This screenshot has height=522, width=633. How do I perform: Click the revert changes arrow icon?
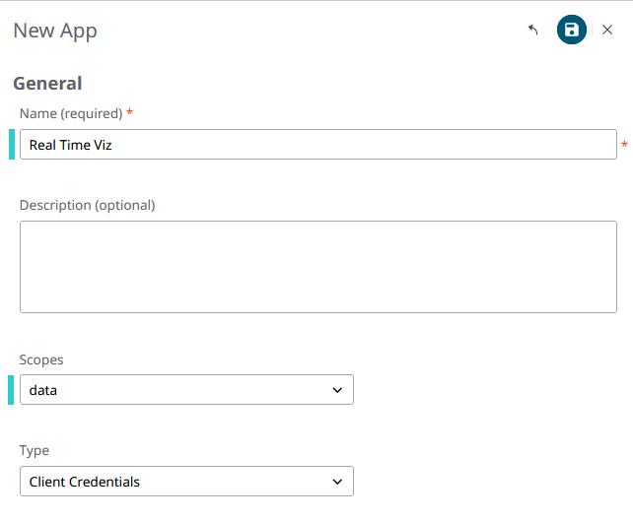click(x=533, y=31)
